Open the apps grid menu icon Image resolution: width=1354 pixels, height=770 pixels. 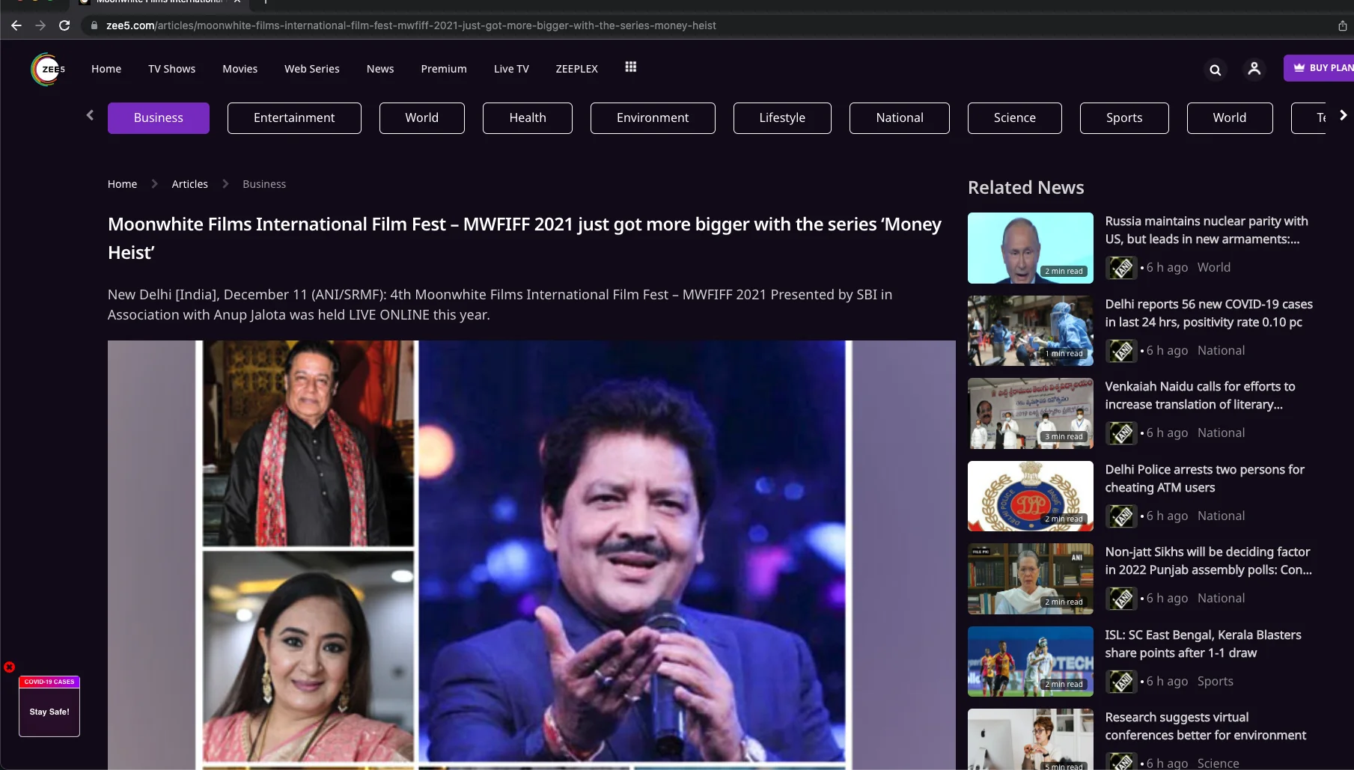[631, 67]
